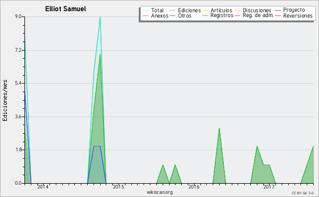Click the red line swatch beside Reversiones
Viewport: 319px width, 197px height.
pos(278,15)
